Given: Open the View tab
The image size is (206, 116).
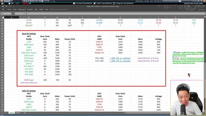Looking at the screenshot, I should coord(47,9).
